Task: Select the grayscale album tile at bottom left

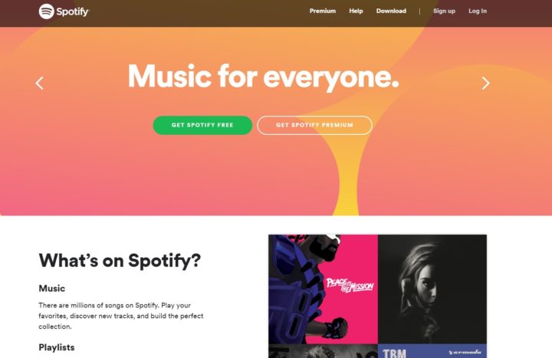Action: (323, 351)
